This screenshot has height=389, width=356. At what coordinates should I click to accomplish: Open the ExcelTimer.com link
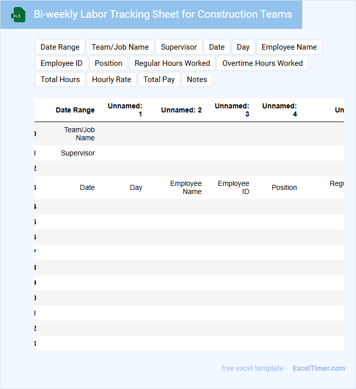(319, 368)
